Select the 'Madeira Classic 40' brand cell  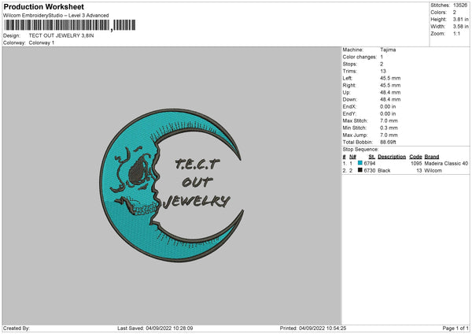[446, 163]
